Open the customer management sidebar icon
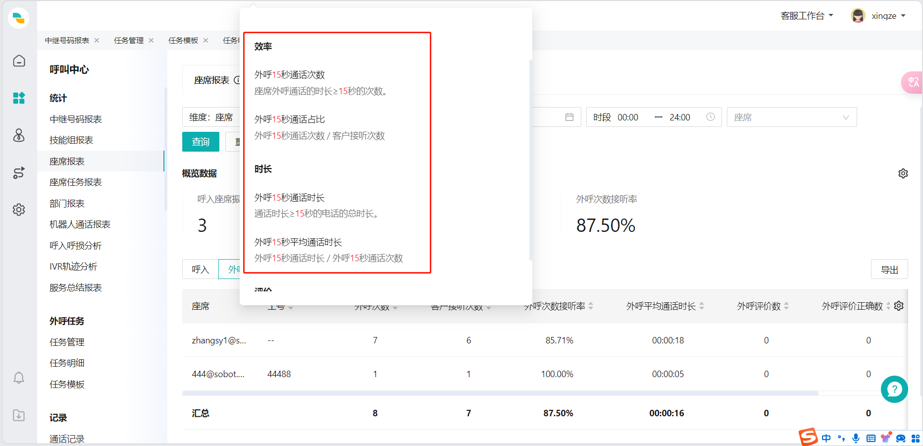The height and width of the screenshot is (446, 923). point(19,135)
